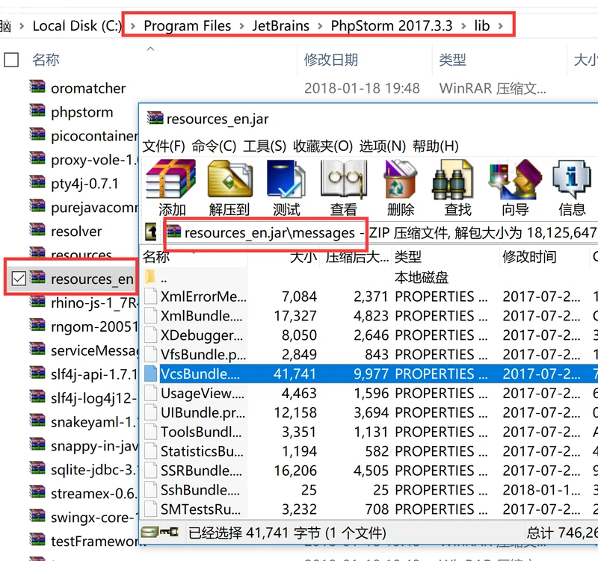Sort WinRAR list by 类型 column header
Screen dimensions: 598x561
(407, 256)
